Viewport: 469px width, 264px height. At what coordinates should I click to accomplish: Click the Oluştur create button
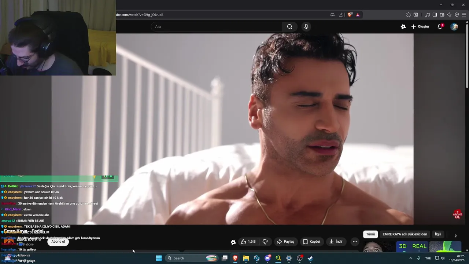point(420,26)
